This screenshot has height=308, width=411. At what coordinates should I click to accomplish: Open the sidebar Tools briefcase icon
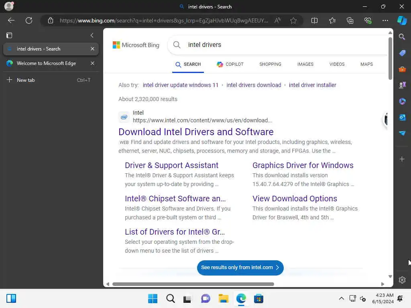(402, 69)
